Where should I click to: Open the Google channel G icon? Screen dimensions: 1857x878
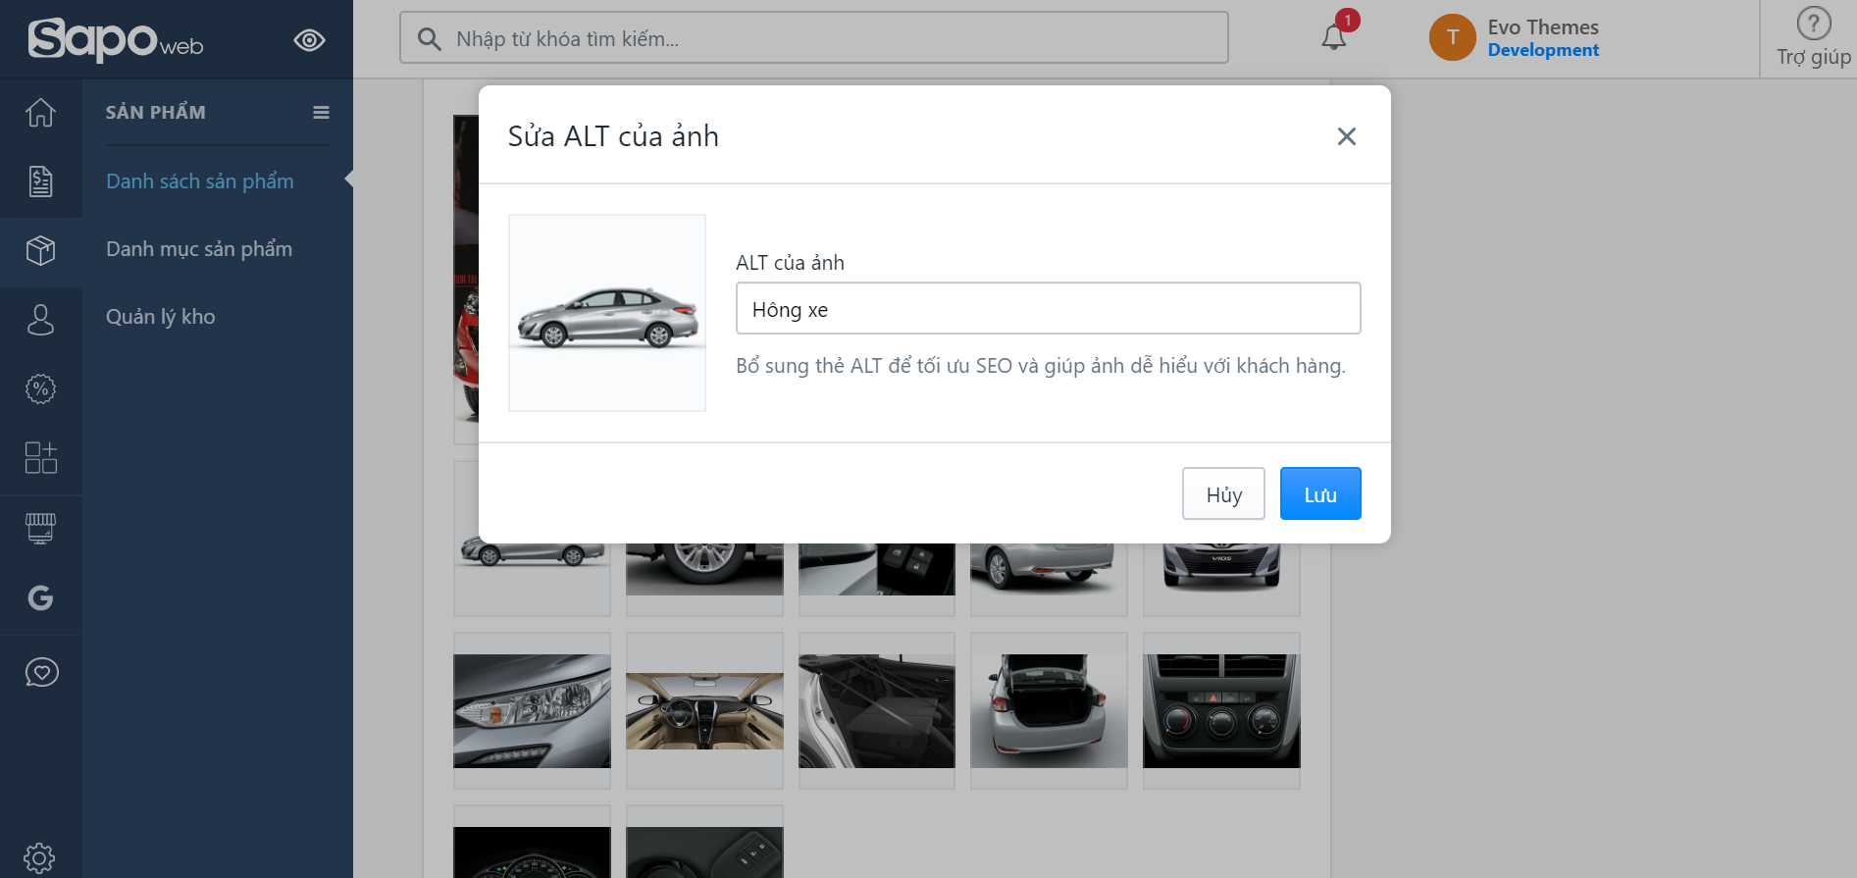(x=40, y=597)
